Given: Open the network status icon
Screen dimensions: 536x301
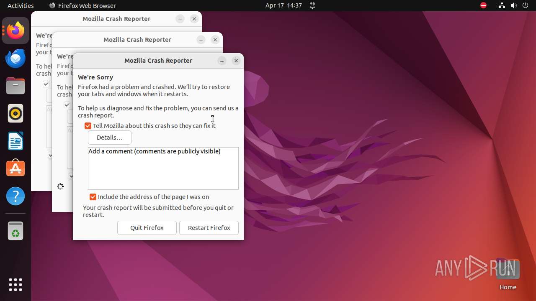Looking at the screenshot, I should [502, 5].
